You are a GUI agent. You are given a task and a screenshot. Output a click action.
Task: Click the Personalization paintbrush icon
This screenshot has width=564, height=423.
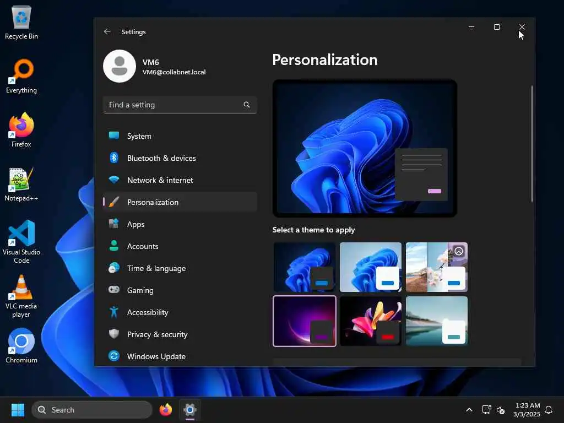pyautogui.click(x=114, y=202)
